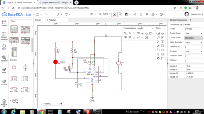Select the Canvas Origin tool

[162, 58]
